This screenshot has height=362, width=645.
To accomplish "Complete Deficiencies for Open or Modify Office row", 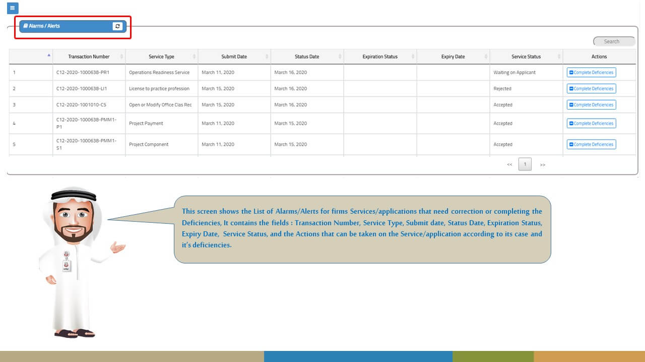I will click(591, 105).
